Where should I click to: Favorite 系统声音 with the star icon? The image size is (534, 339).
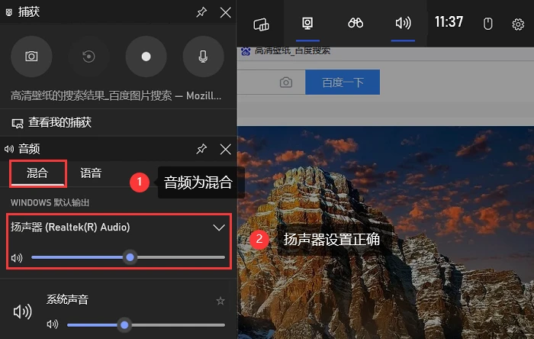tap(220, 301)
